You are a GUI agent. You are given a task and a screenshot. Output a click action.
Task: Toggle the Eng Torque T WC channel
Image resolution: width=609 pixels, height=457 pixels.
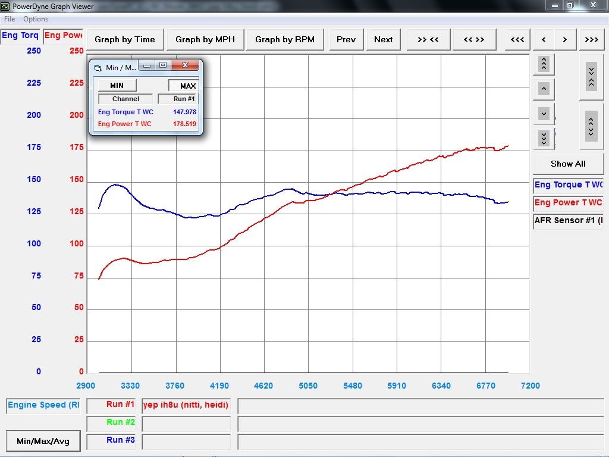pos(568,185)
